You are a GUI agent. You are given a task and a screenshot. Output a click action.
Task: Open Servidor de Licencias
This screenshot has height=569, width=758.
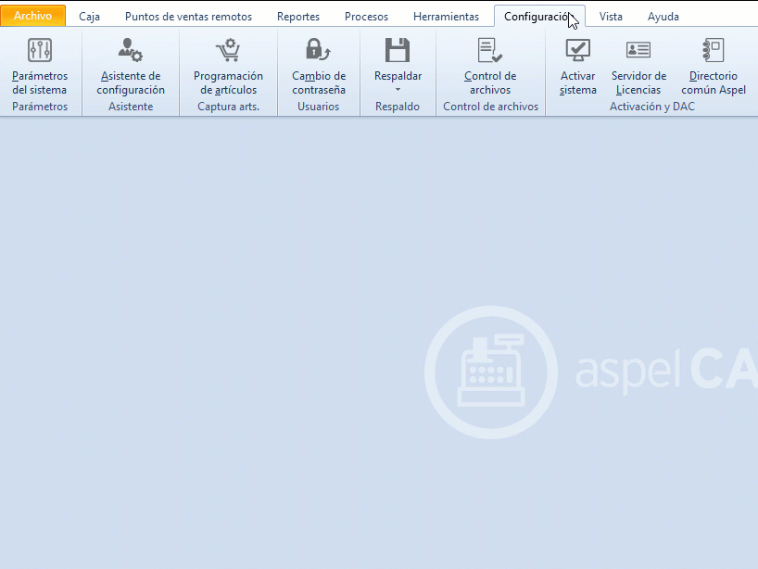638,68
